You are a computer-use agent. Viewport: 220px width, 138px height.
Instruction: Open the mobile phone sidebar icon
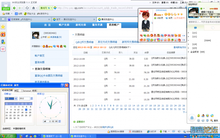(x=3, y=42)
